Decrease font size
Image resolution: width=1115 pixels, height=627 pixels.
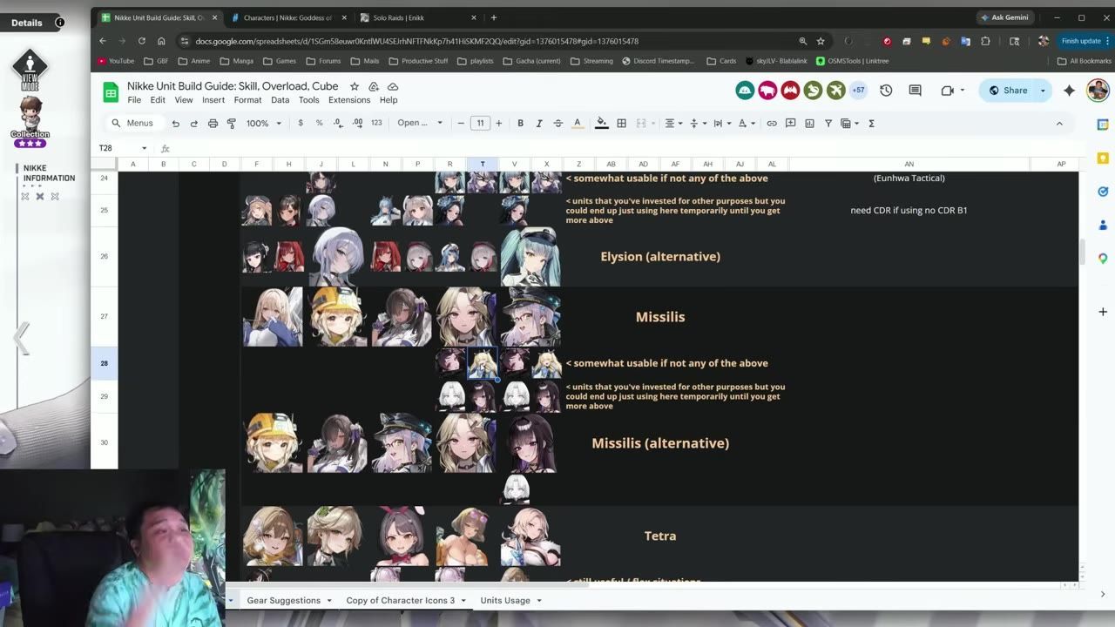pyautogui.click(x=461, y=124)
